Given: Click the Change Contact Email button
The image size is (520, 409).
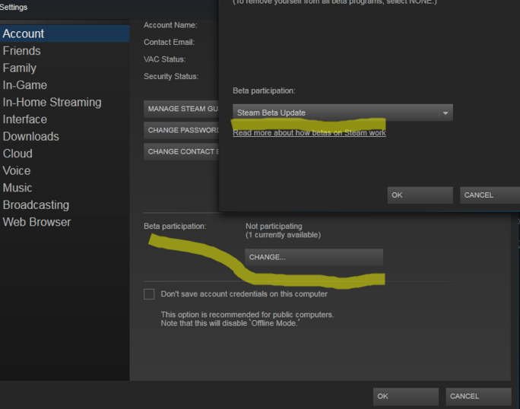Looking at the screenshot, I should pyautogui.click(x=182, y=151).
